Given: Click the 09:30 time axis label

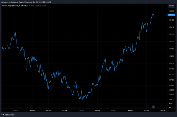Looking at the screenshot, I should coord(146,111).
